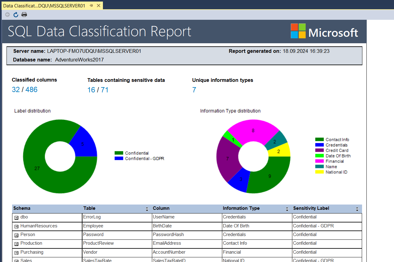Sort by the Sensitivity Label column
The image size is (394, 262).
357,209
